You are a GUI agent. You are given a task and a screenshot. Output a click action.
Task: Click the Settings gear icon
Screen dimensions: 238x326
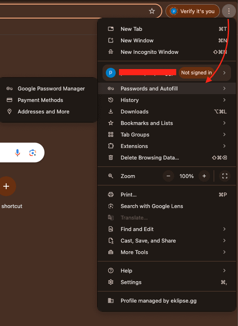click(111, 282)
